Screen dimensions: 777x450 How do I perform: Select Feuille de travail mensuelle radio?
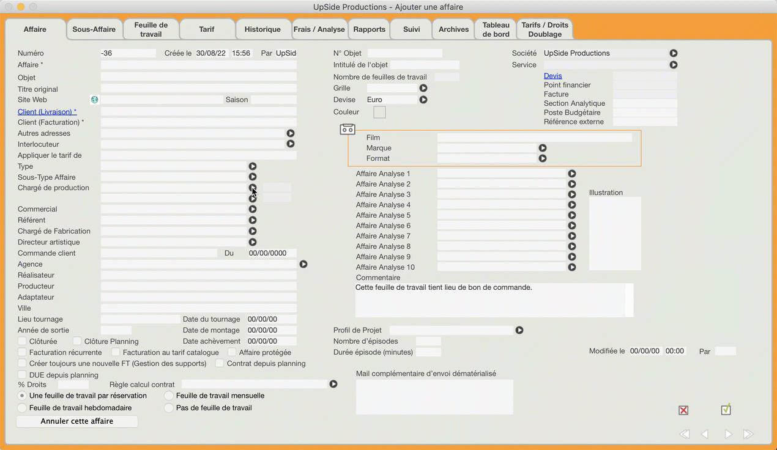169,396
